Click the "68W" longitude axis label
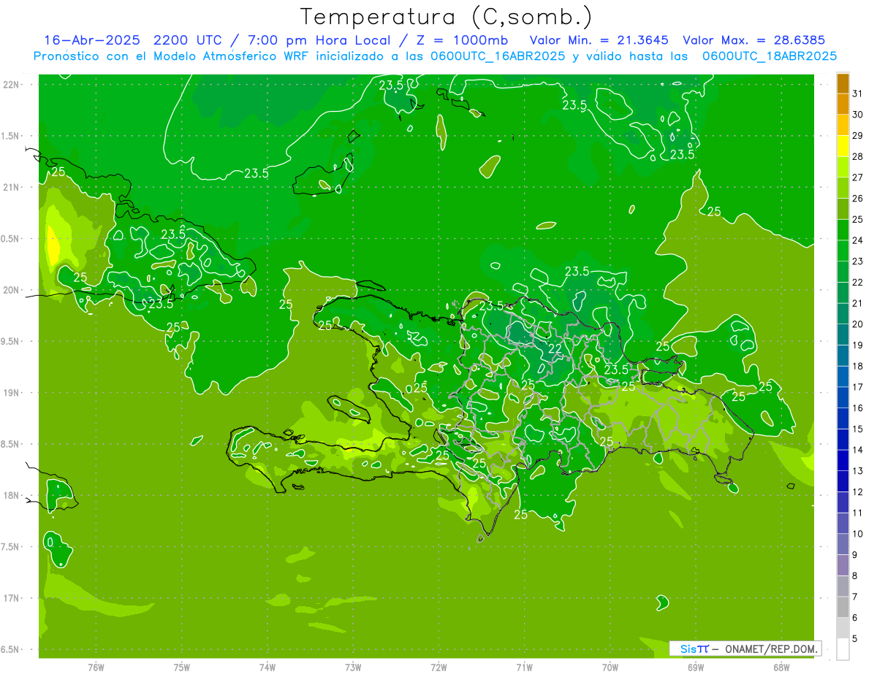The width and height of the screenshot is (877, 677). [781, 667]
